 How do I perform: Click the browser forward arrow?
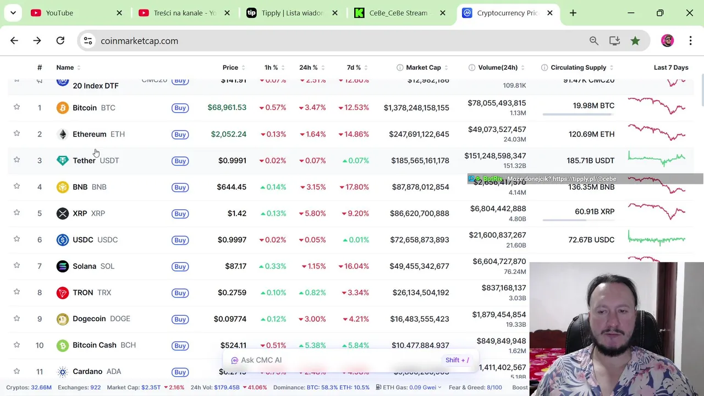(x=37, y=41)
